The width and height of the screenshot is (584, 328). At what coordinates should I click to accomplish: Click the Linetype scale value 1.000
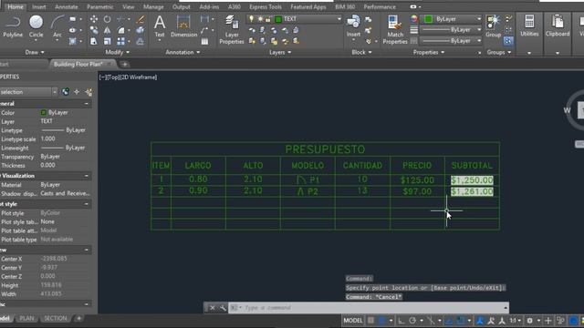[x=47, y=138]
